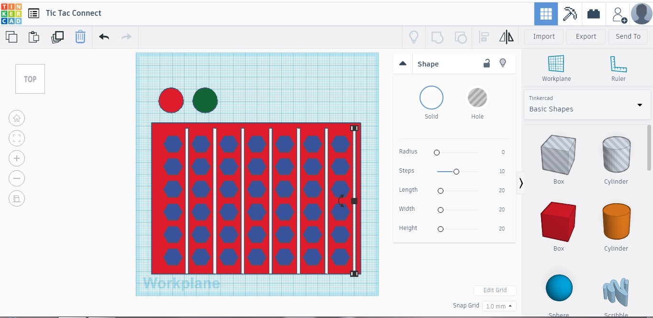Viewport: 653px width, 318px height.
Task: Set shape to Solid
Action: (432, 98)
